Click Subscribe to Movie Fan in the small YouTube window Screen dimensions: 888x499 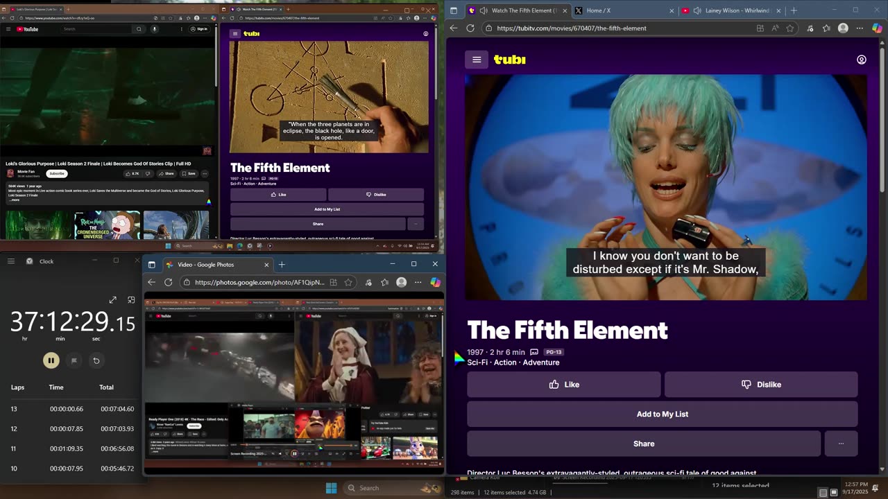click(57, 173)
